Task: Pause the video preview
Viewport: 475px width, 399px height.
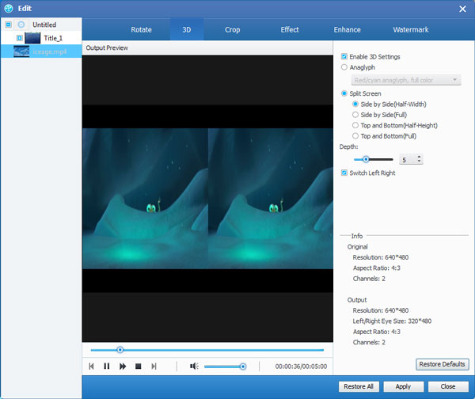Action: 107,367
